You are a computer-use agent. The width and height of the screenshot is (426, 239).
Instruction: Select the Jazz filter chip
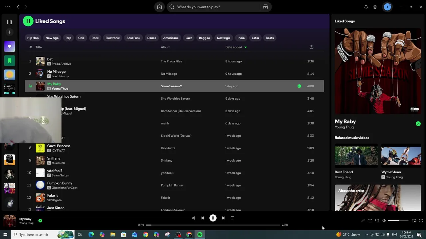click(x=189, y=38)
